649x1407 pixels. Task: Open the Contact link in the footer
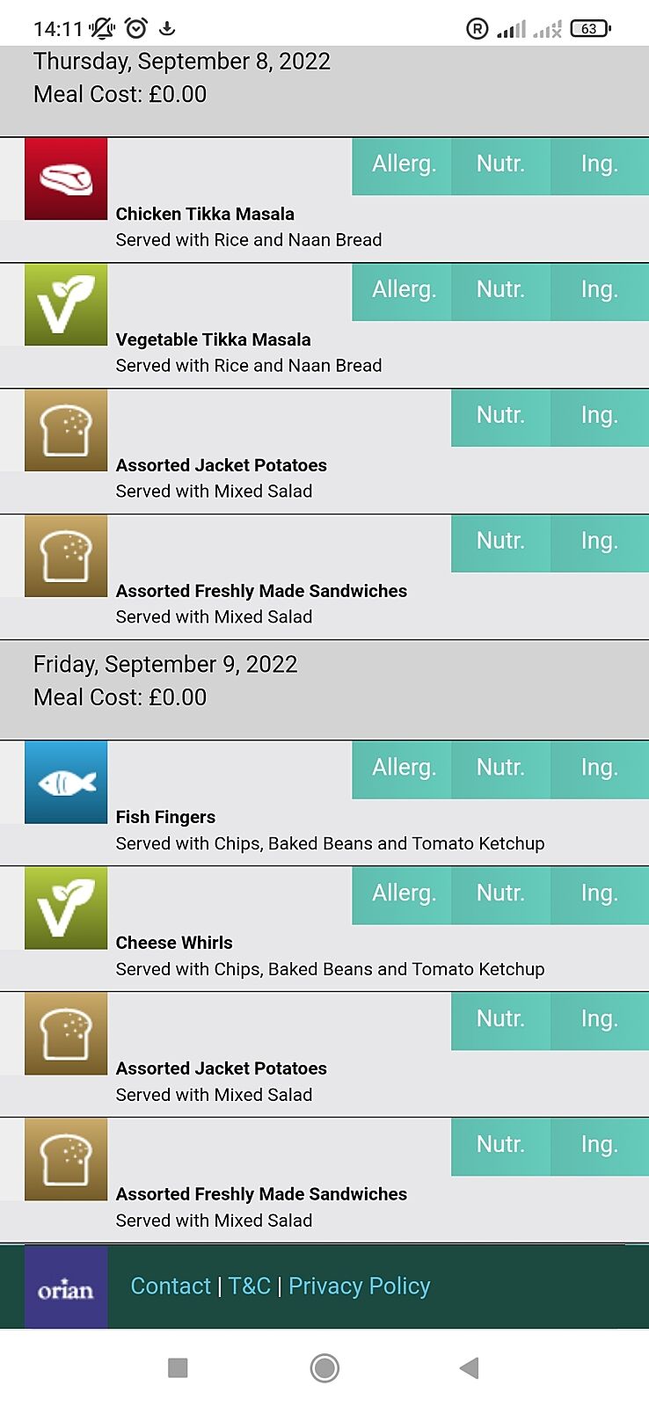click(171, 1287)
